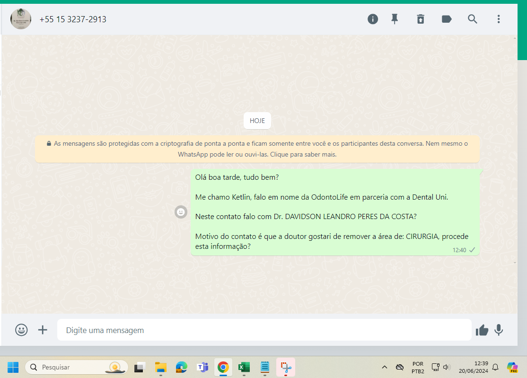Open Task View on the taskbar
This screenshot has height=378, width=527.
point(139,367)
